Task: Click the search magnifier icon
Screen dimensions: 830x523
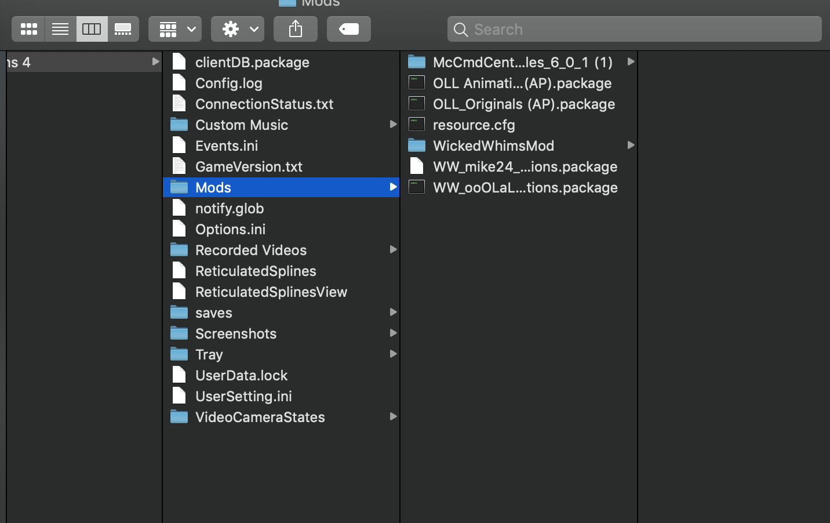Action: pyautogui.click(x=460, y=29)
